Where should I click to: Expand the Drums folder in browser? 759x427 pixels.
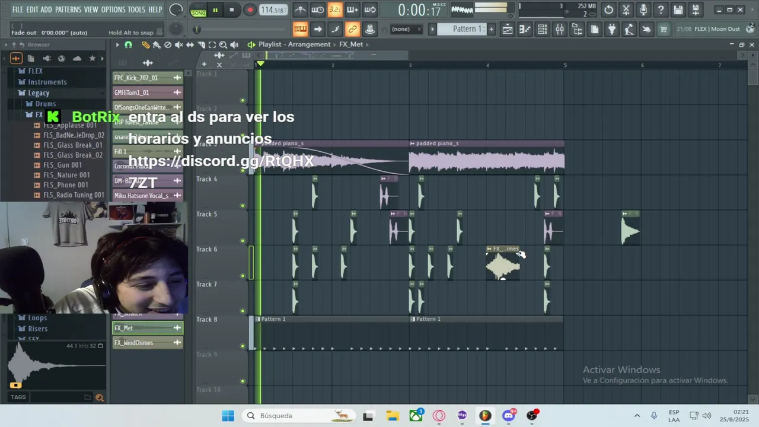(x=45, y=104)
